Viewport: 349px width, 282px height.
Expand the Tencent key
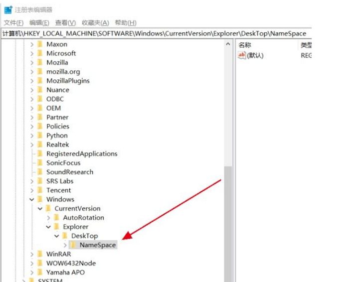click(x=32, y=190)
